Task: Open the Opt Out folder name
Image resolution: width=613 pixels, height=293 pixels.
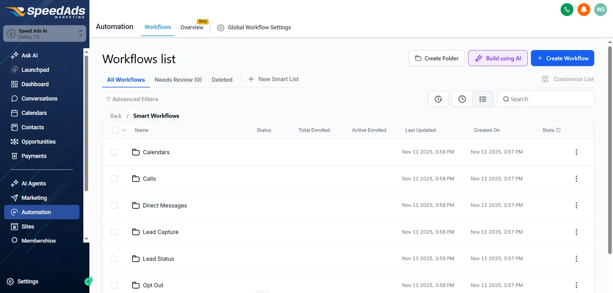Action: 153,285
